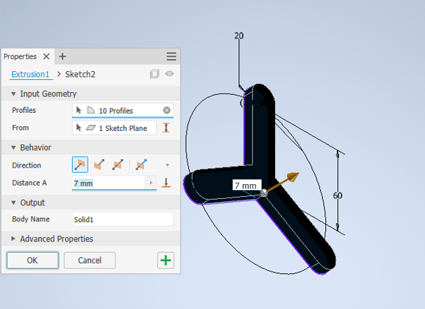Click the 7 mm in-canvas value box
This screenshot has width=425, height=309.
coord(247,186)
